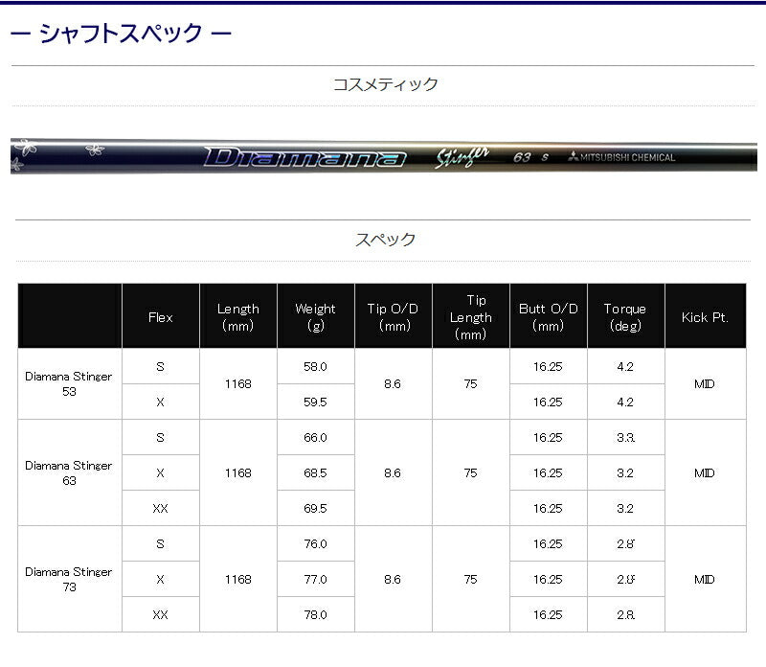Click the MID kick point for Stinger 53

[x=705, y=384]
